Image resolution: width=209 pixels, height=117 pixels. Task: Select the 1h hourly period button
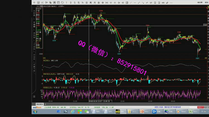point(82,2)
